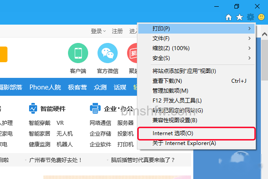Click the 企业·办公 heading
This screenshot has height=179, width=268.
coord(119,109)
